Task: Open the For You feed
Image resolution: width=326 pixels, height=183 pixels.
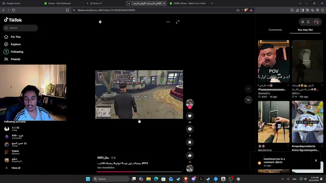Action: (x=16, y=37)
